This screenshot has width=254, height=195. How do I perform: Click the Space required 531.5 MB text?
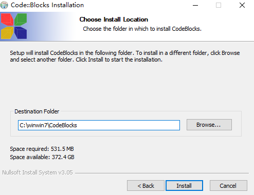pos(42,149)
